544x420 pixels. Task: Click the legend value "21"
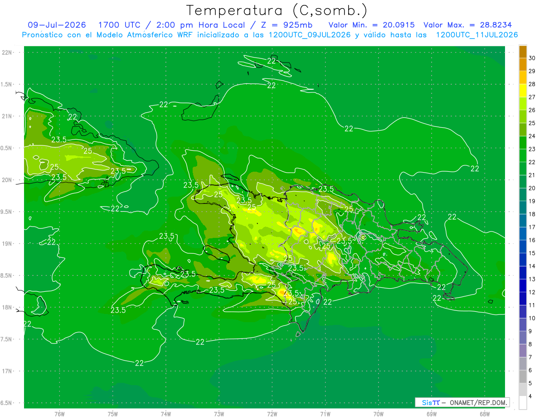point(532,175)
